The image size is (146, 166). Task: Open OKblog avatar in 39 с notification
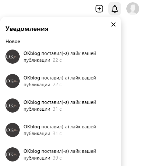(x=13, y=154)
